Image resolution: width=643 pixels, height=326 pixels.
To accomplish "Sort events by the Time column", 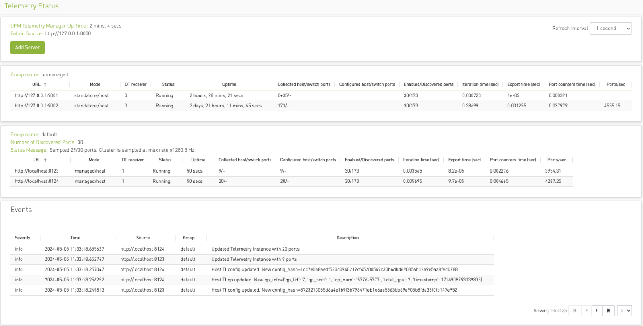I will [x=75, y=238].
